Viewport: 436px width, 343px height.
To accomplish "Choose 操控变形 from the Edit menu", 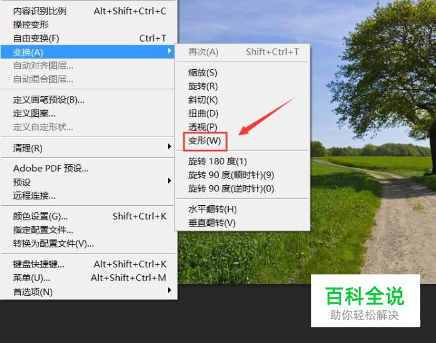I will pos(88,25).
